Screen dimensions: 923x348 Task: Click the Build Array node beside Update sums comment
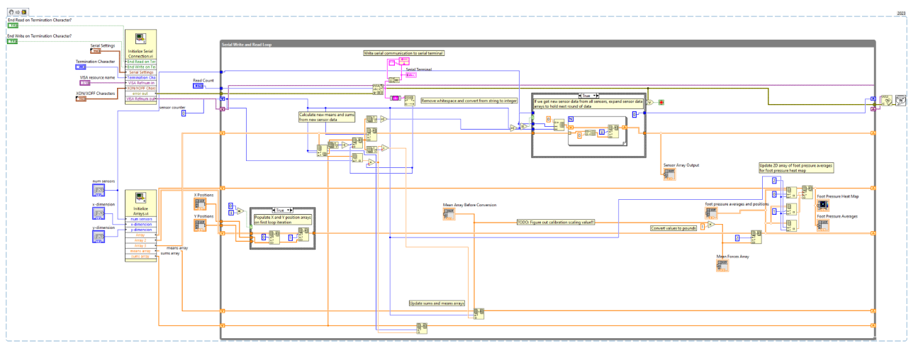point(479,313)
